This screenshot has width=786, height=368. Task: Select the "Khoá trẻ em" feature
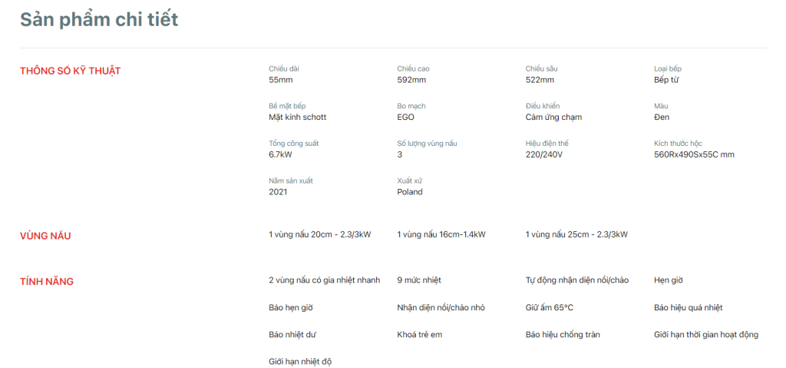(x=419, y=335)
